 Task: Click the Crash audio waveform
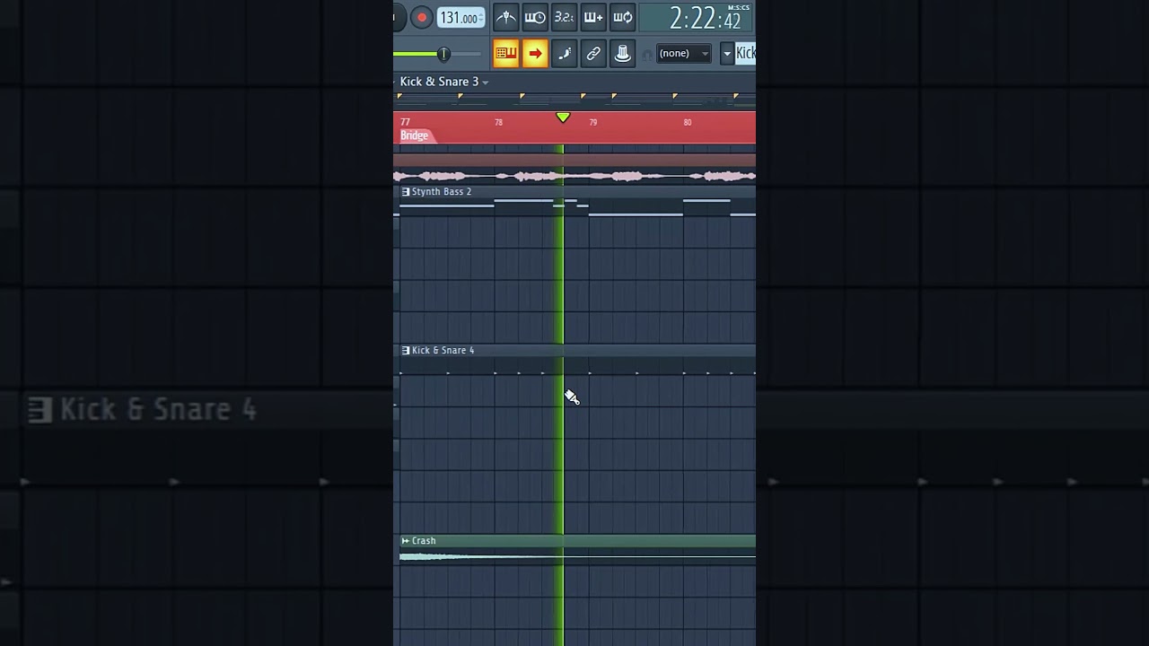pyautogui.click(x=577, y=557)
